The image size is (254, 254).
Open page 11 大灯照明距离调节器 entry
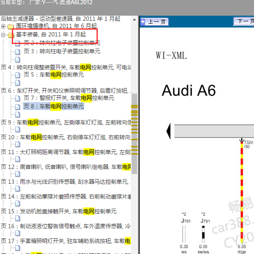click(x=66, y=152)
